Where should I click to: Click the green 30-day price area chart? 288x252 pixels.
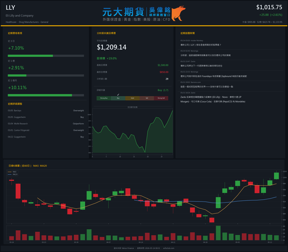coord(132,131)
